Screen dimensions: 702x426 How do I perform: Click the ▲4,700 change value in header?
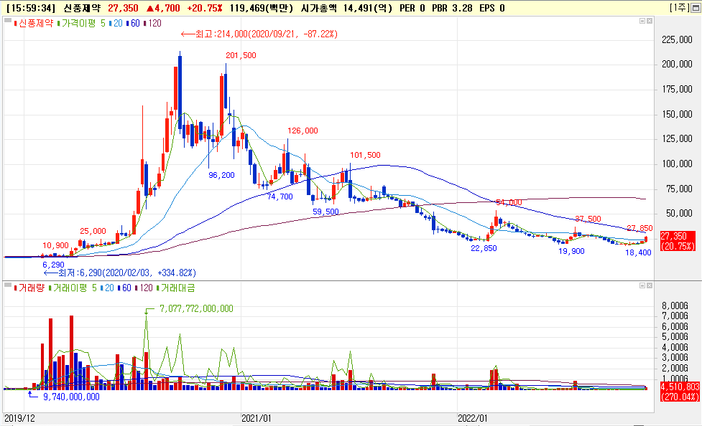point(163,8)
